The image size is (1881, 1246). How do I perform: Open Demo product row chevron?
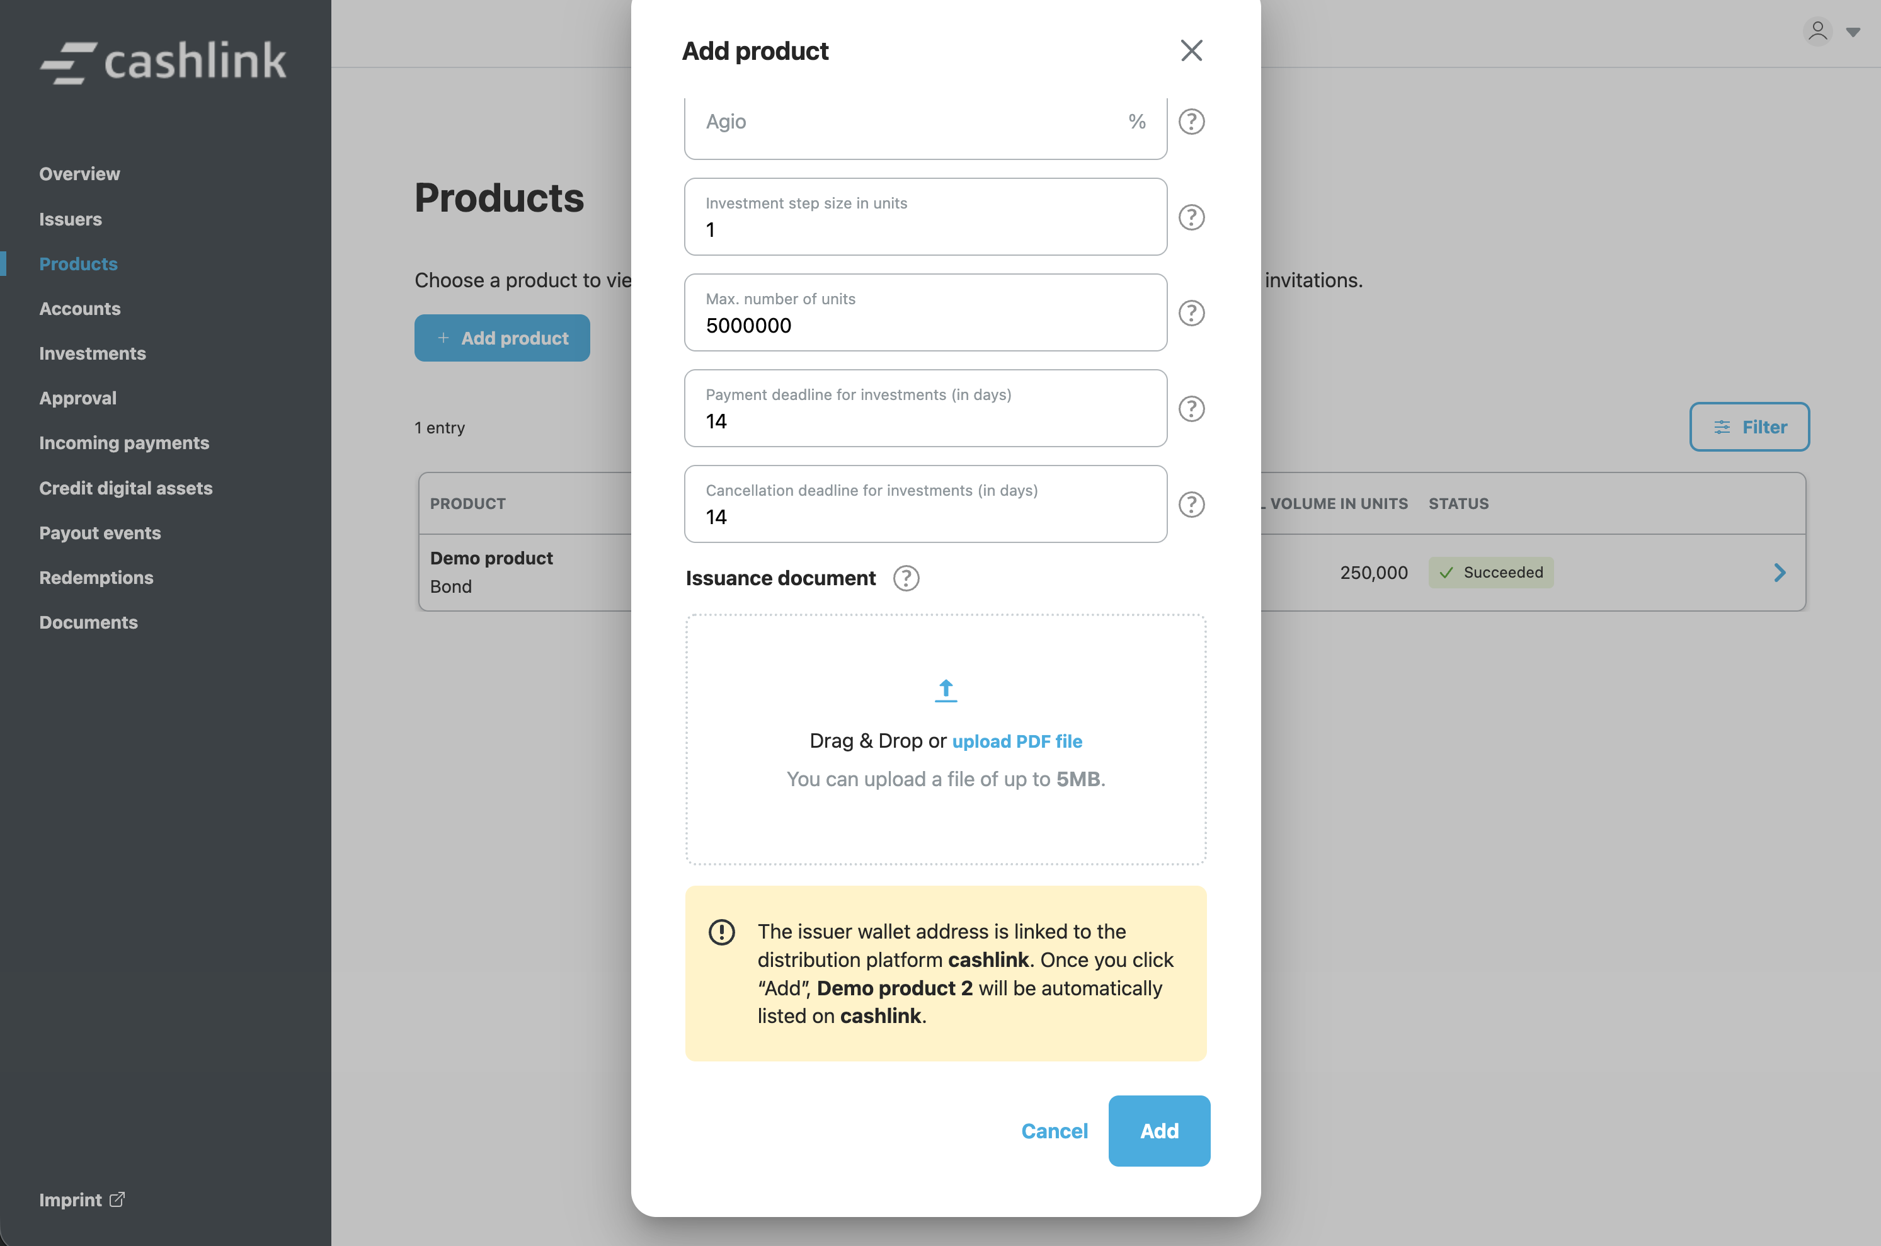1780,573
